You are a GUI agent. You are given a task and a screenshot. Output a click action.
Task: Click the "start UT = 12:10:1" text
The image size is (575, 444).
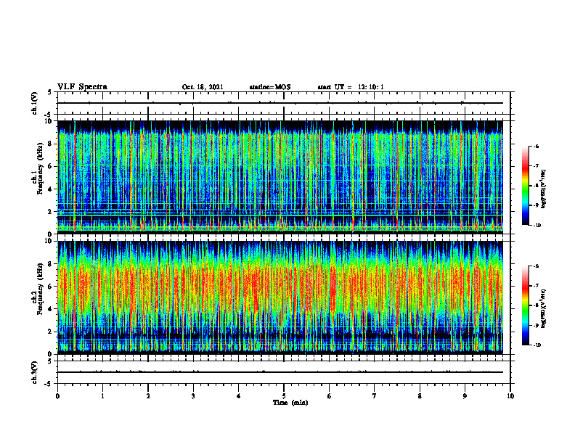351,87
